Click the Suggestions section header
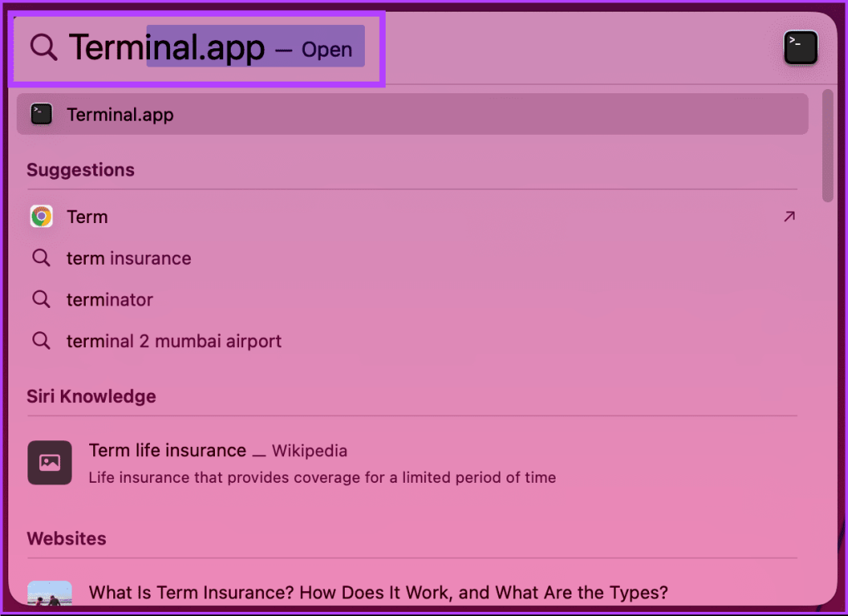848x616 pixels. (81, 170)
